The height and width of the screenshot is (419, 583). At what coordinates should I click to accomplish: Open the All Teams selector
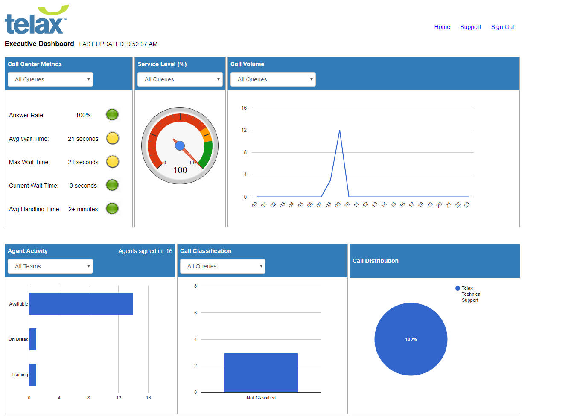(x=50, y=266)
